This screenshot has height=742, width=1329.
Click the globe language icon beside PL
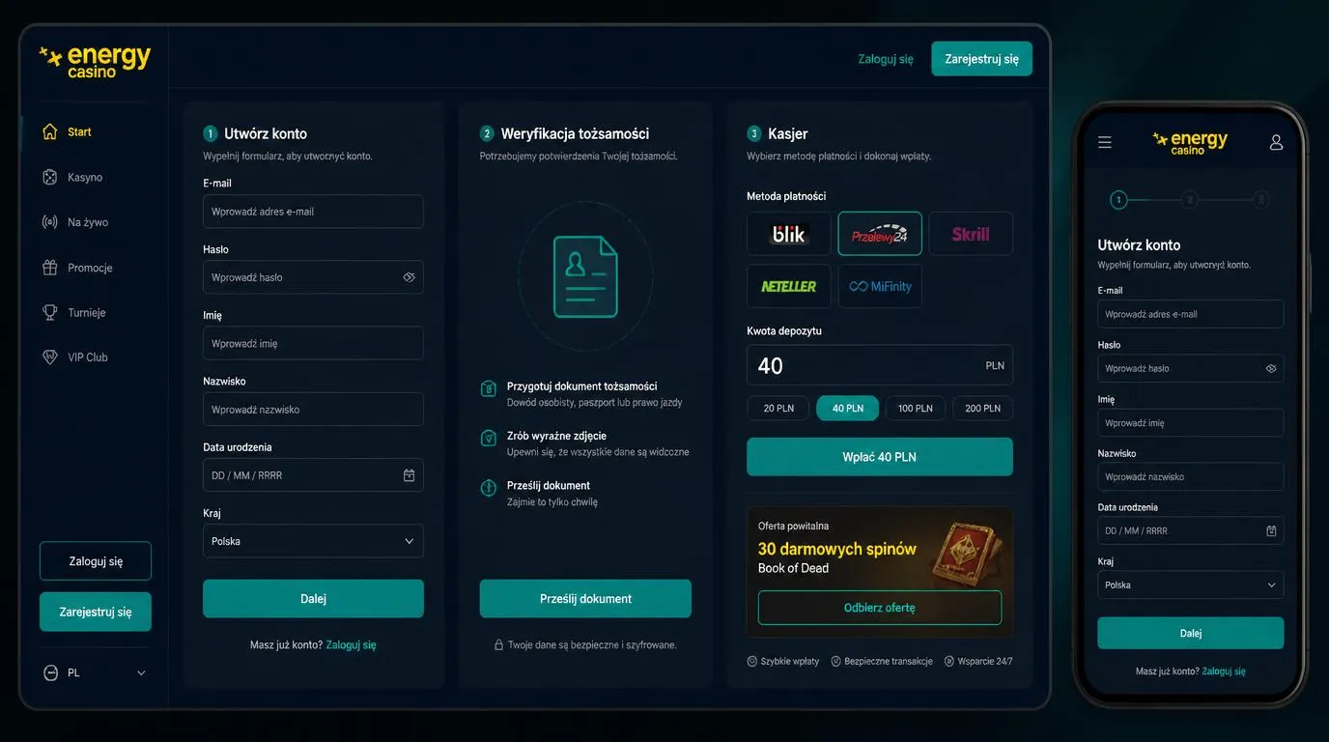[x=51, y=672]
